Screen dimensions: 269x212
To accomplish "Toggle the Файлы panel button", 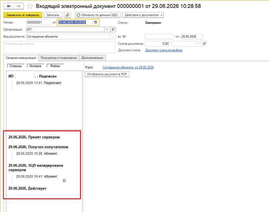I will click(55, 66).
